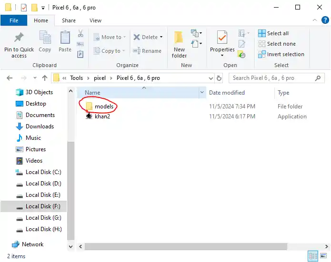This screenshot has width=331, height=262.
Task: Open Documents in navigation pane
Action: [x=35, y=115]
